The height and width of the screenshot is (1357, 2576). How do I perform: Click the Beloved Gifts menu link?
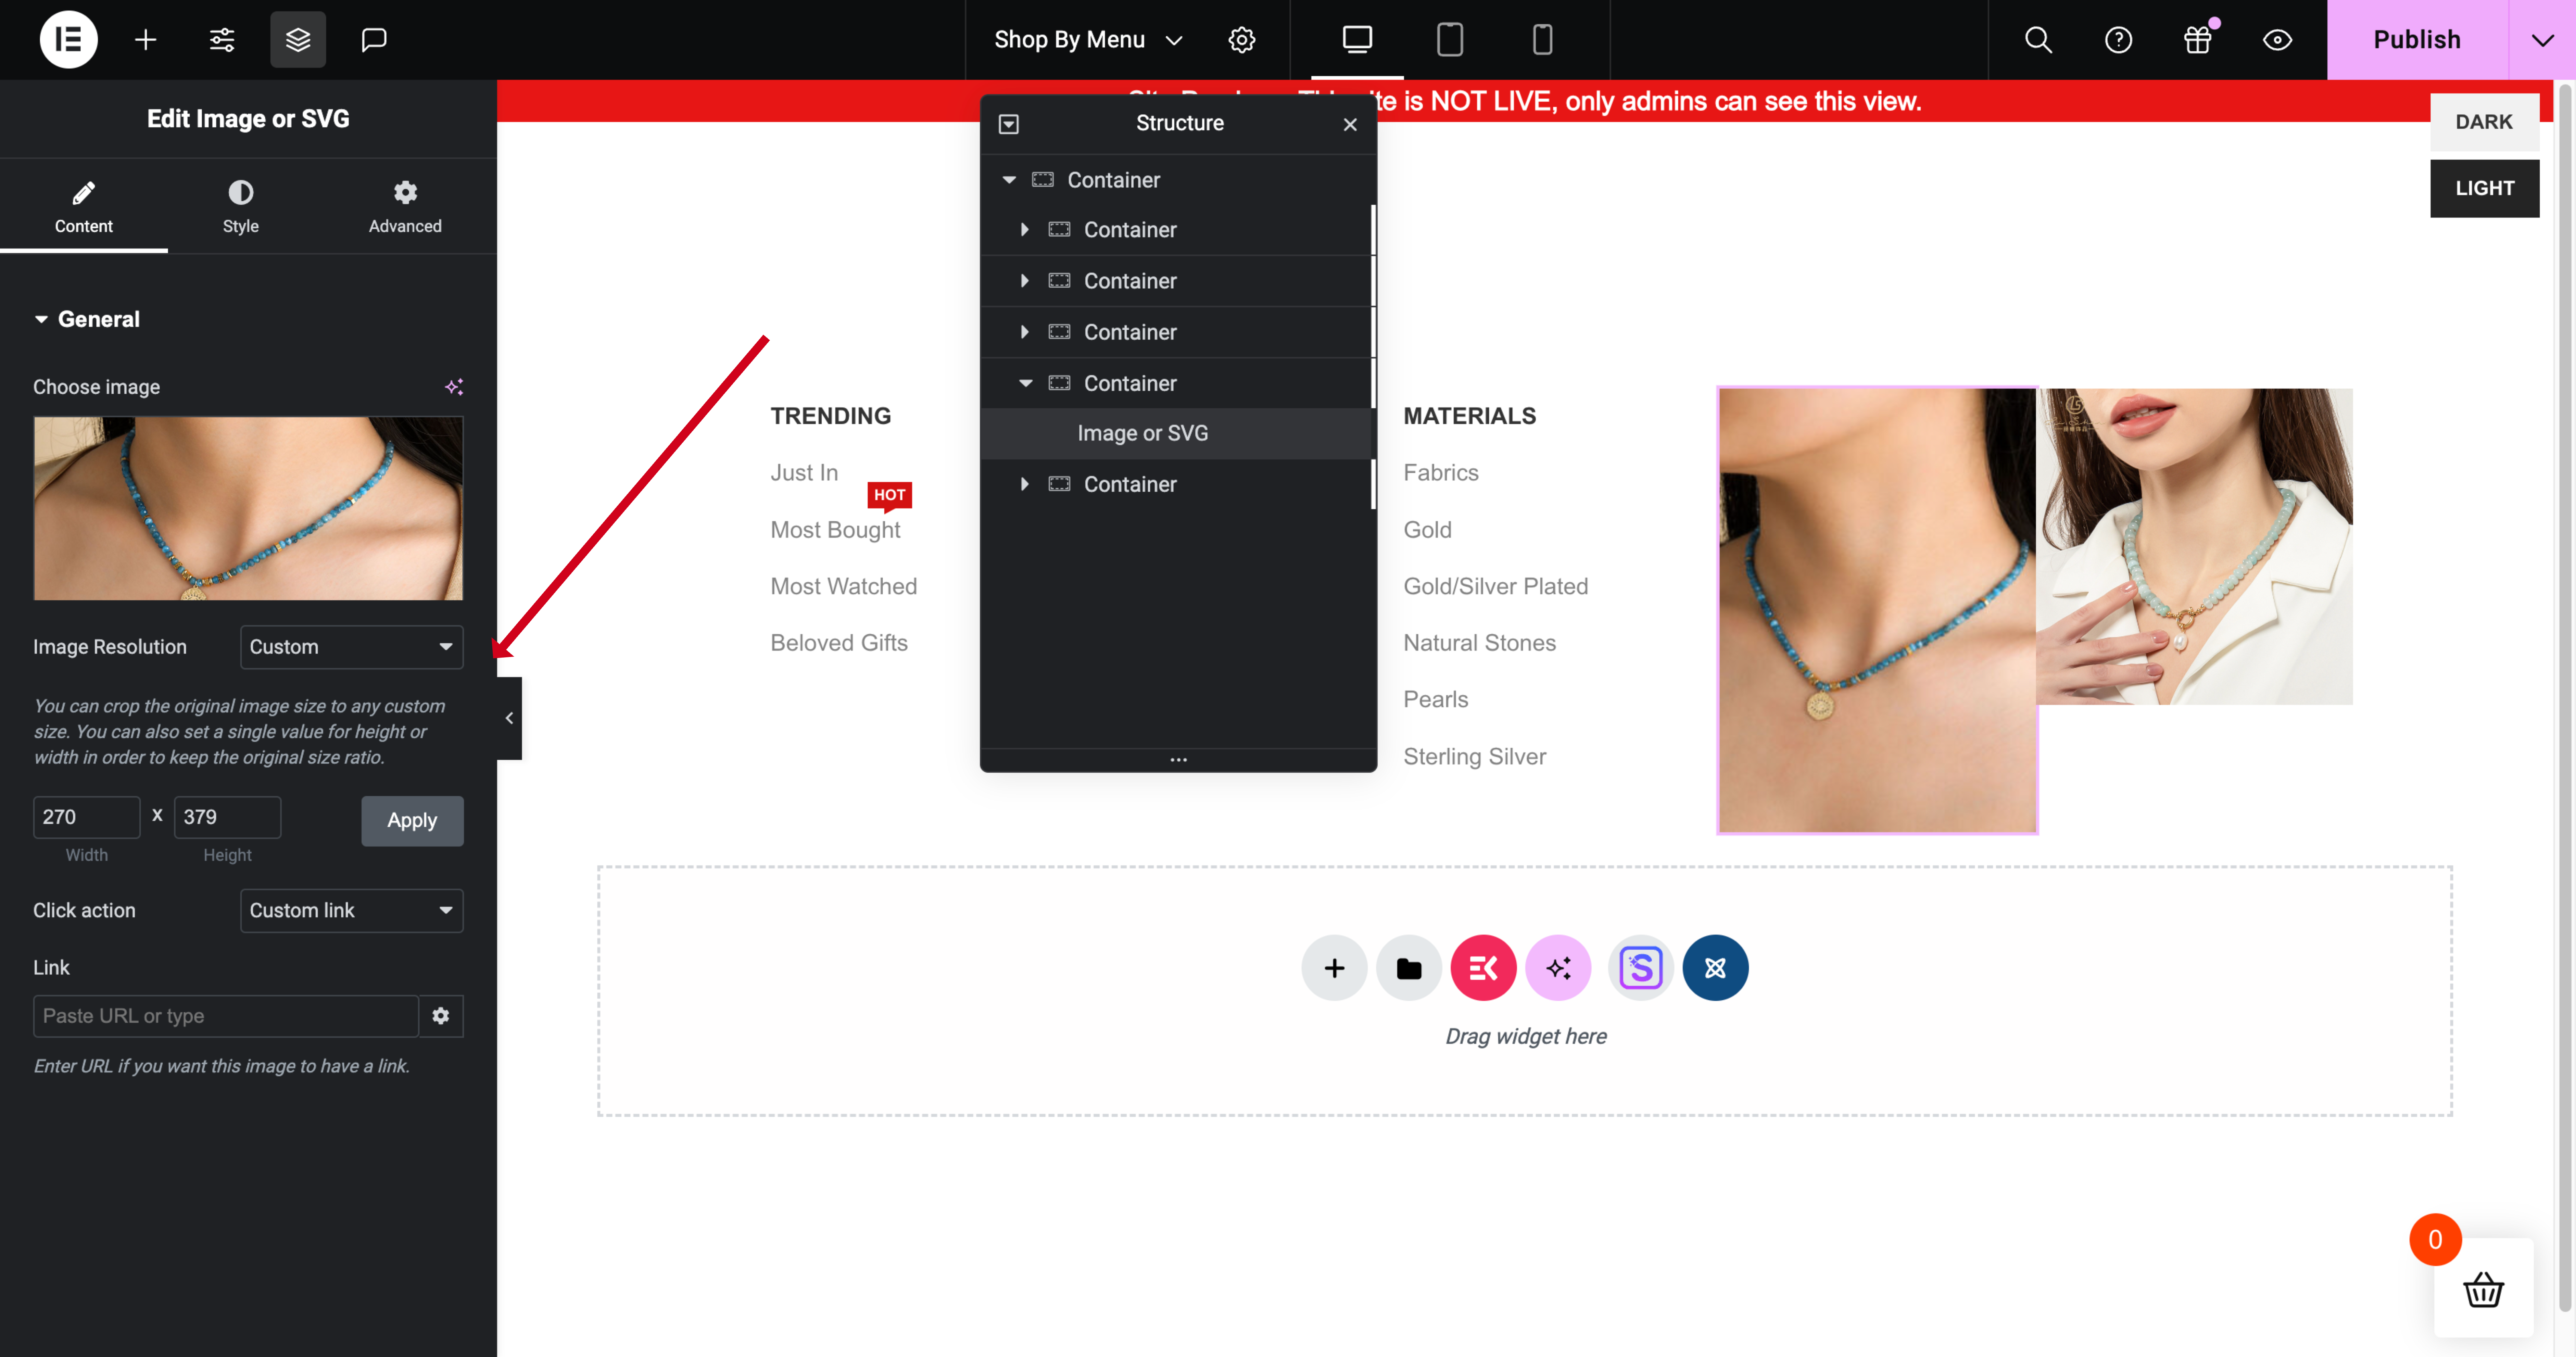coord(839,643)
